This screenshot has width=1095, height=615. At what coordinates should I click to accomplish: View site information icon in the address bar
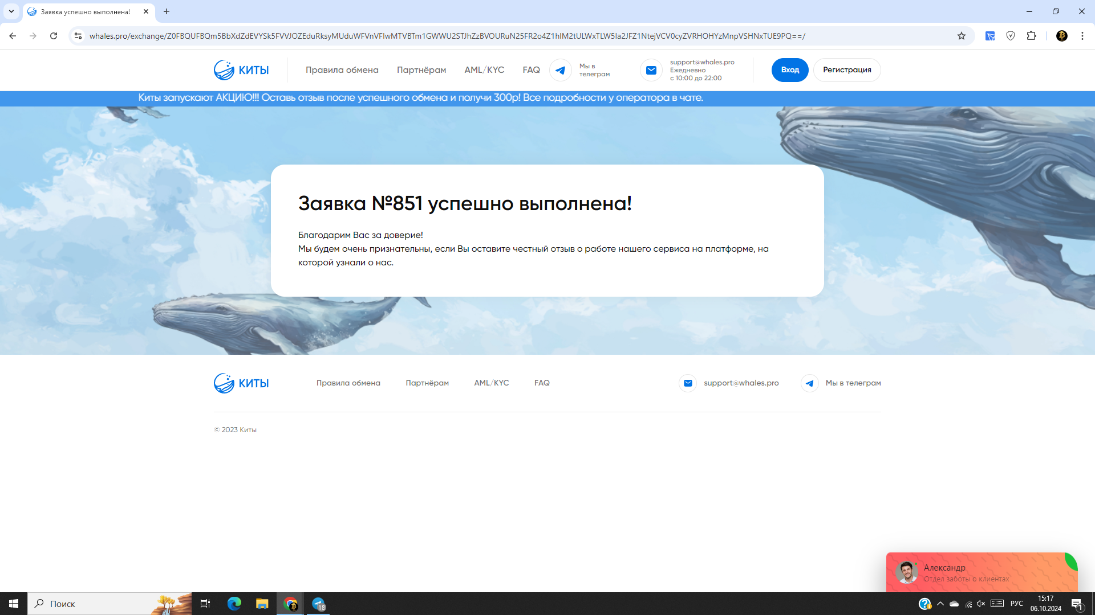[x=78, y=36]
